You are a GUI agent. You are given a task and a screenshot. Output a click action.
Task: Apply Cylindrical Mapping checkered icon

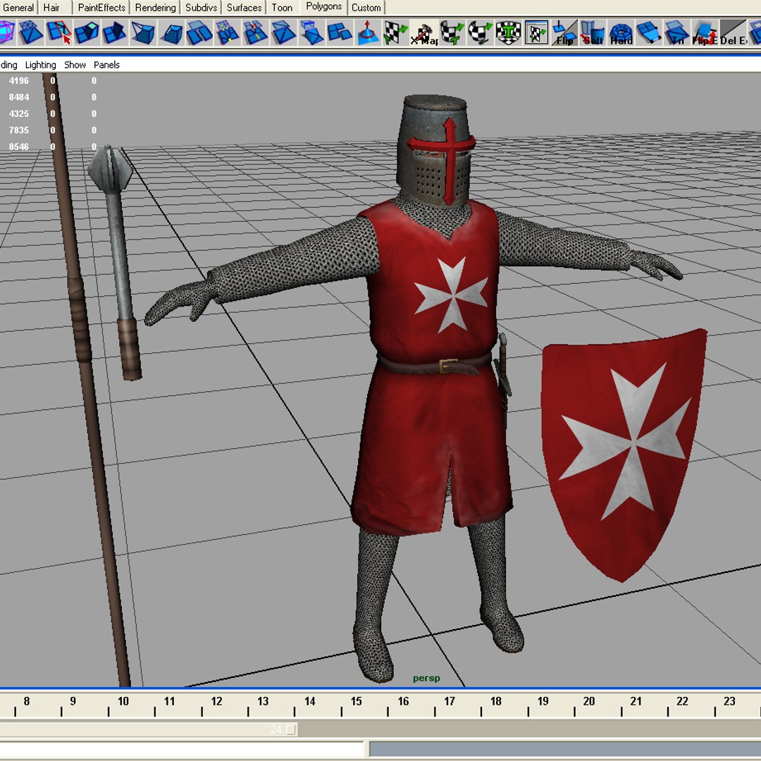(x=452, y=33)
